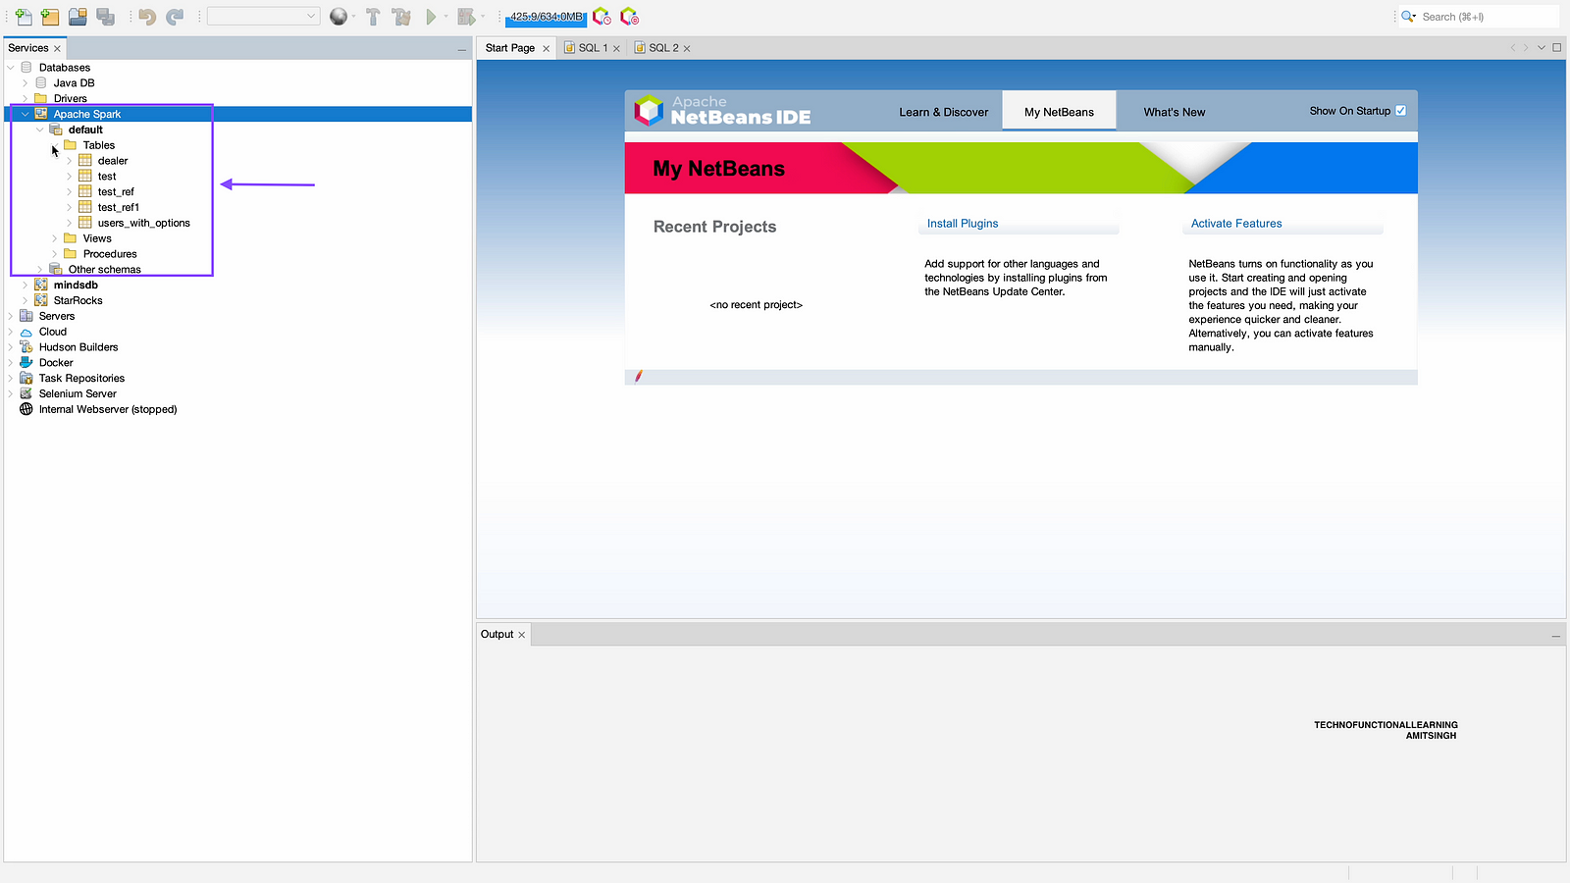Uncheck the Show On Startup checkbox

click(1400, 111)
